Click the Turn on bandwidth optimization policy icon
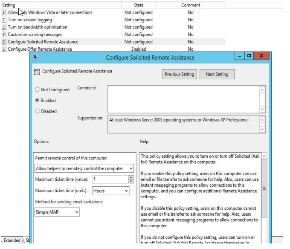The image size is (290, 249). (x=4, y=27)
